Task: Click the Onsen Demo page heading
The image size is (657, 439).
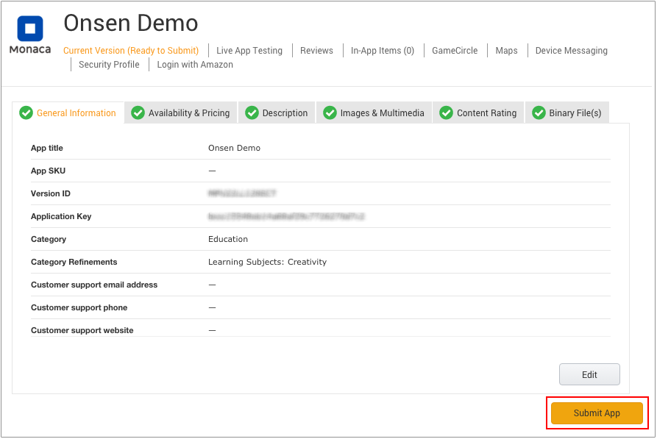Action: click(x=131, y=23)
